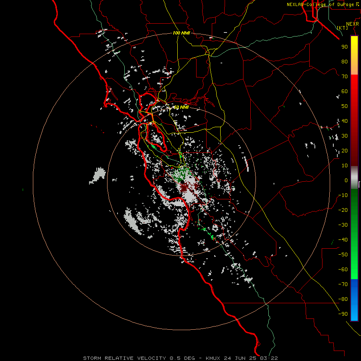Image resolution: width=361 pixels, height=361 pixels.
Task: Select the -80 value on the velocity scale
Action: [x=343, y=299]
